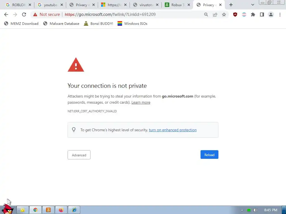
Task: Open a new tab with plus
Action: point(231,5)
